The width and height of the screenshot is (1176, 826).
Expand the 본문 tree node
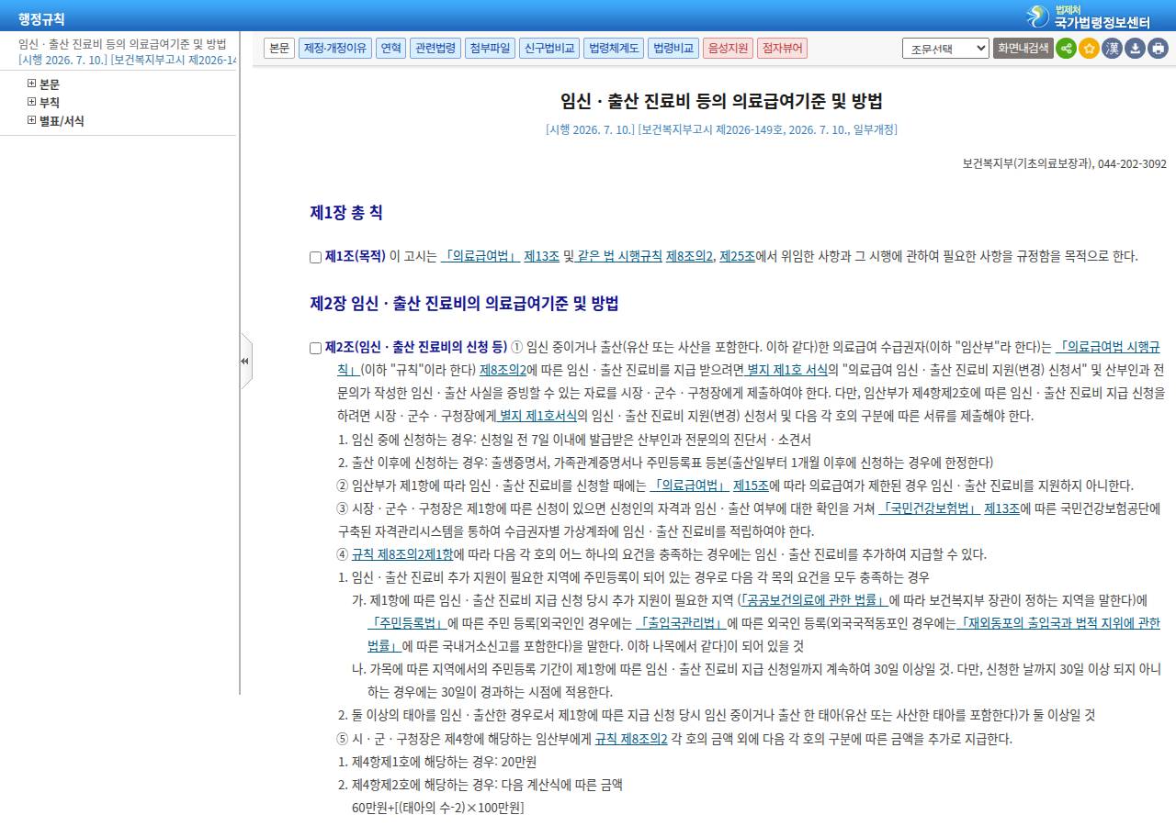(32, 84)
